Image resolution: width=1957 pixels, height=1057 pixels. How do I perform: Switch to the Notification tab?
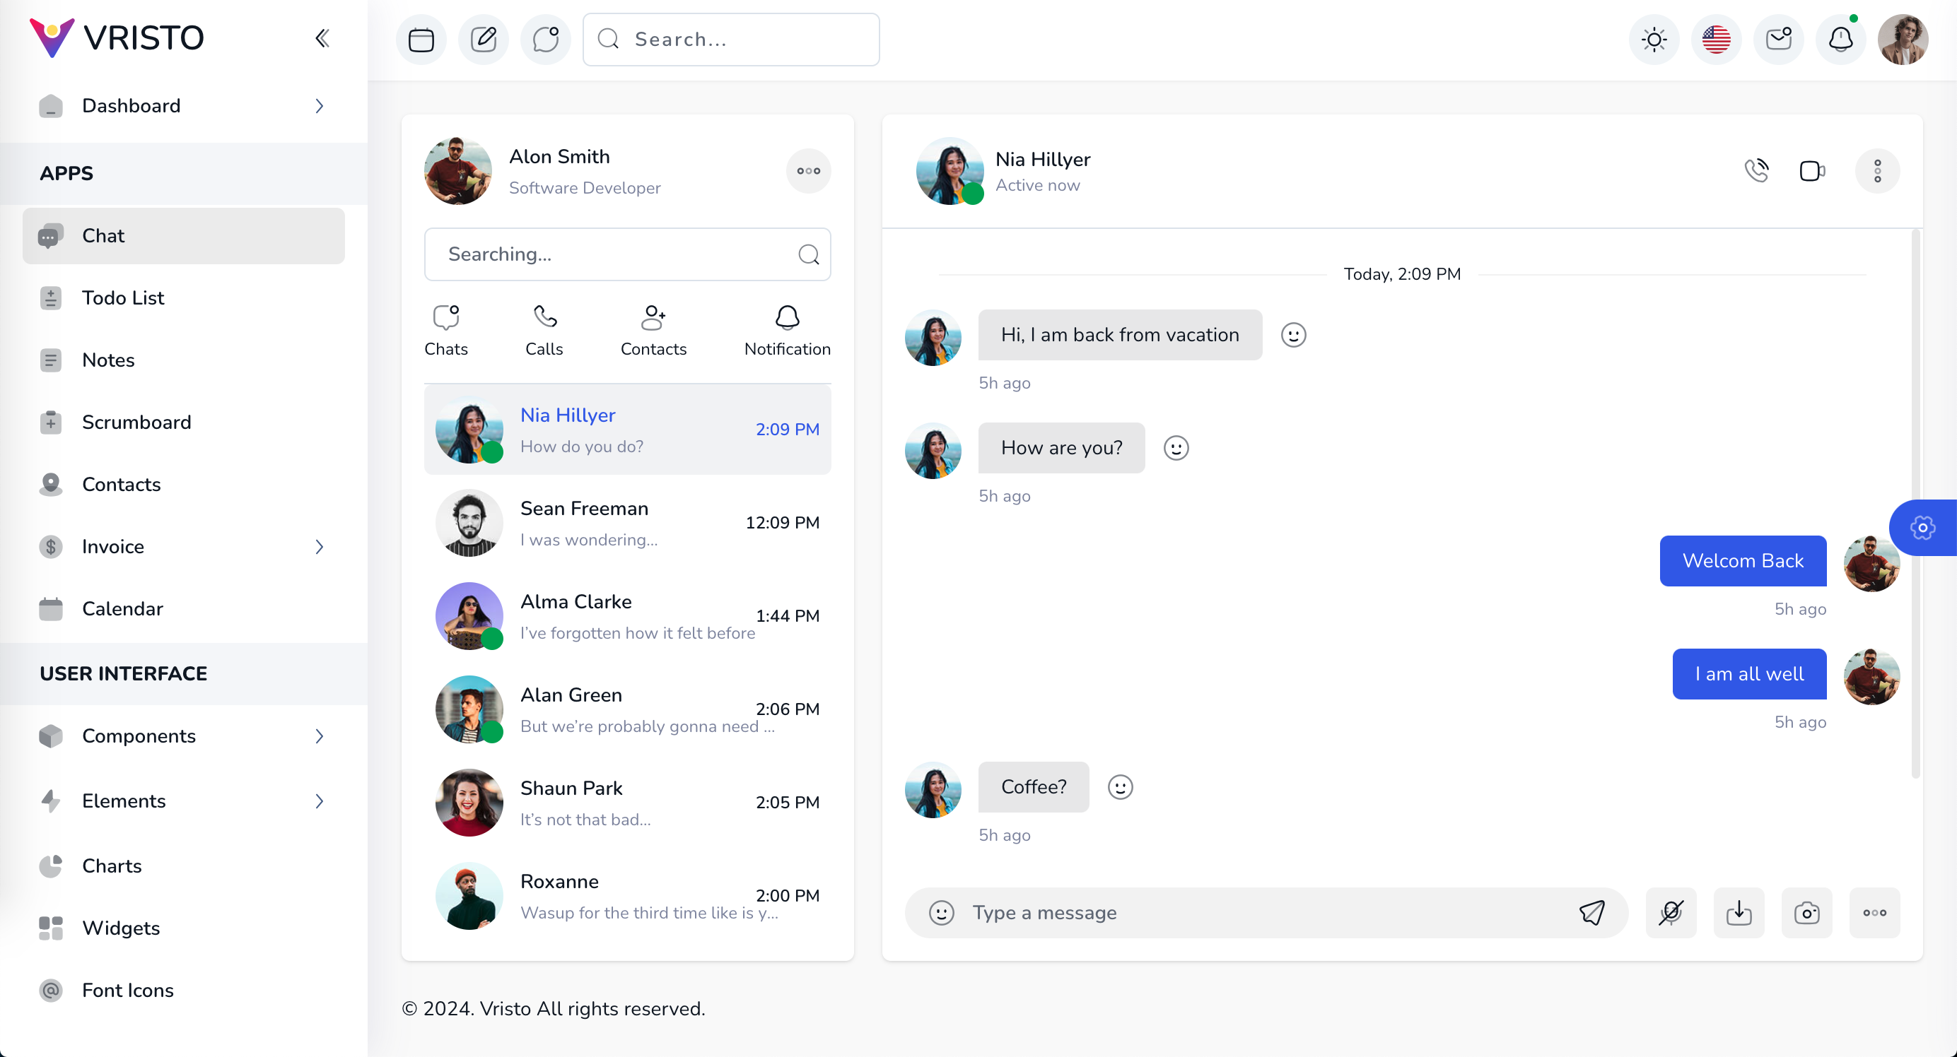pos(787,331)
